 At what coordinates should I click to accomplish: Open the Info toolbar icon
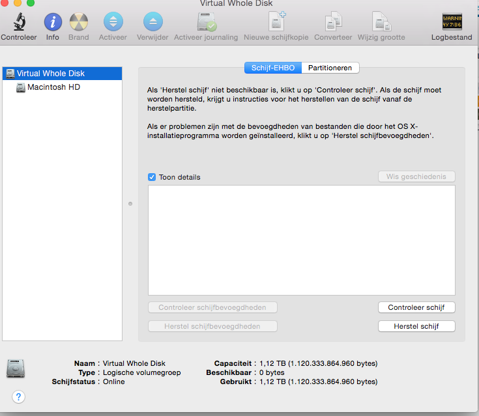(53, 22)
